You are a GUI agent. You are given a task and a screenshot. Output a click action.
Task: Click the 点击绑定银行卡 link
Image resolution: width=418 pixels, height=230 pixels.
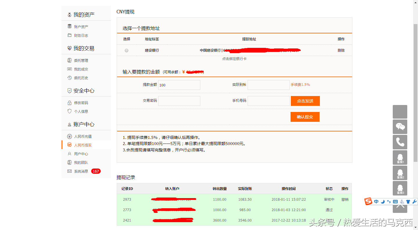pos(234,59)
